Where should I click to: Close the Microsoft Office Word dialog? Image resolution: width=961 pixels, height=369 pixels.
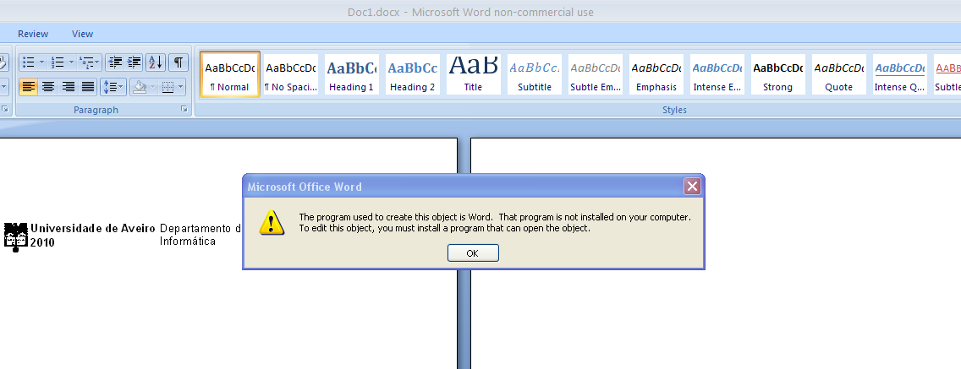pyautogui.click(x=692, y=186)
